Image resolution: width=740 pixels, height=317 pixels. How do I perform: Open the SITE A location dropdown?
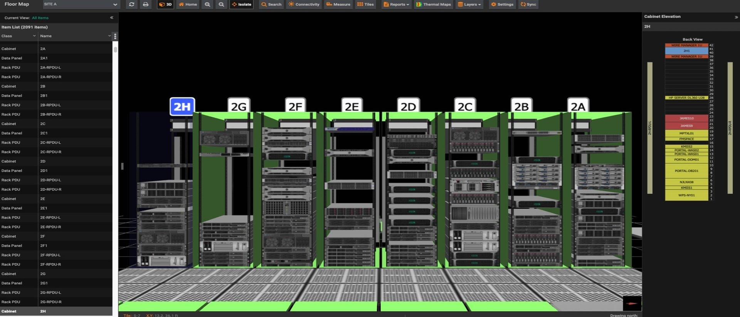click(81, 5)
